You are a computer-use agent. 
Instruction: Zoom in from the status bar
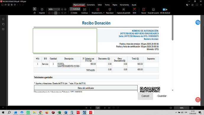point(192,108)
